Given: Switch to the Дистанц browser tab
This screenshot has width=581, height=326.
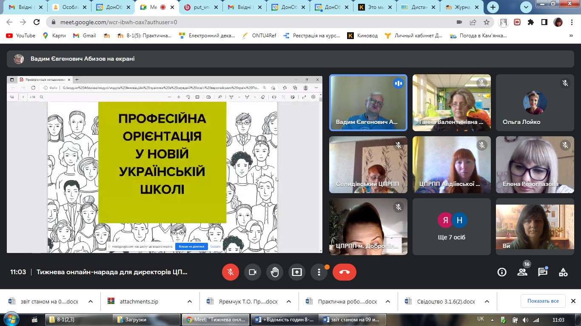Looking at the screenshot, I should tap(418, 7).
